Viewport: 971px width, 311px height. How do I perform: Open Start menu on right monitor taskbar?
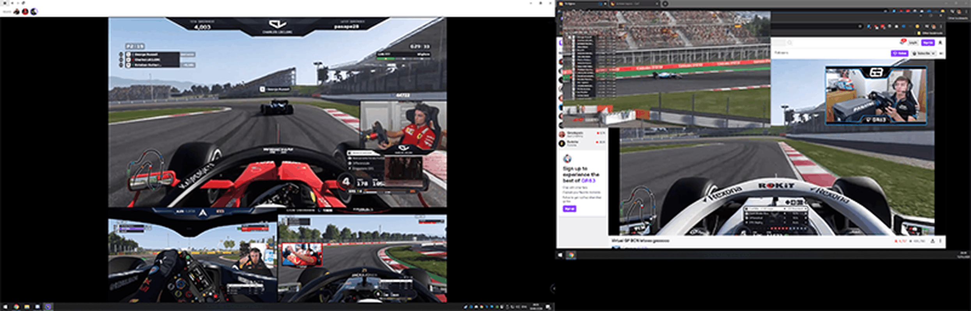[x=560, y=255]
